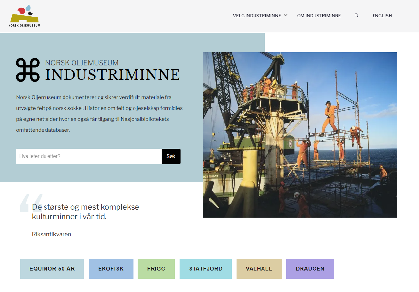This screenshot has height=292, width=419.
Task: Open the VELG INDUSTRIMINNE menu
Action: click(257, 16)
